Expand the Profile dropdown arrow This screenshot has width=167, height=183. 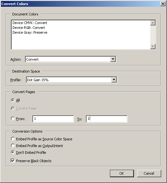pos(114,80)
